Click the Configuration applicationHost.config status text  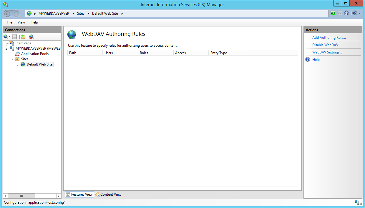(34, 202)
